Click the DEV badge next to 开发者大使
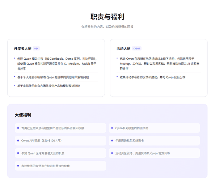Screen dimensions: 215x181 (36, 49)
